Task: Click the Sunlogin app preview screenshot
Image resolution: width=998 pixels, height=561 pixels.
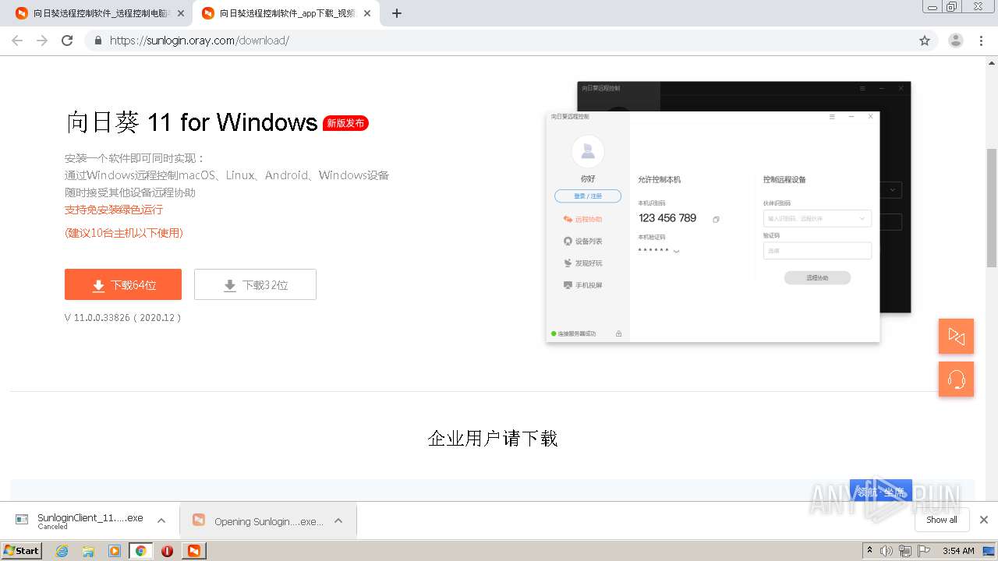Action: (x=728, y=211)
